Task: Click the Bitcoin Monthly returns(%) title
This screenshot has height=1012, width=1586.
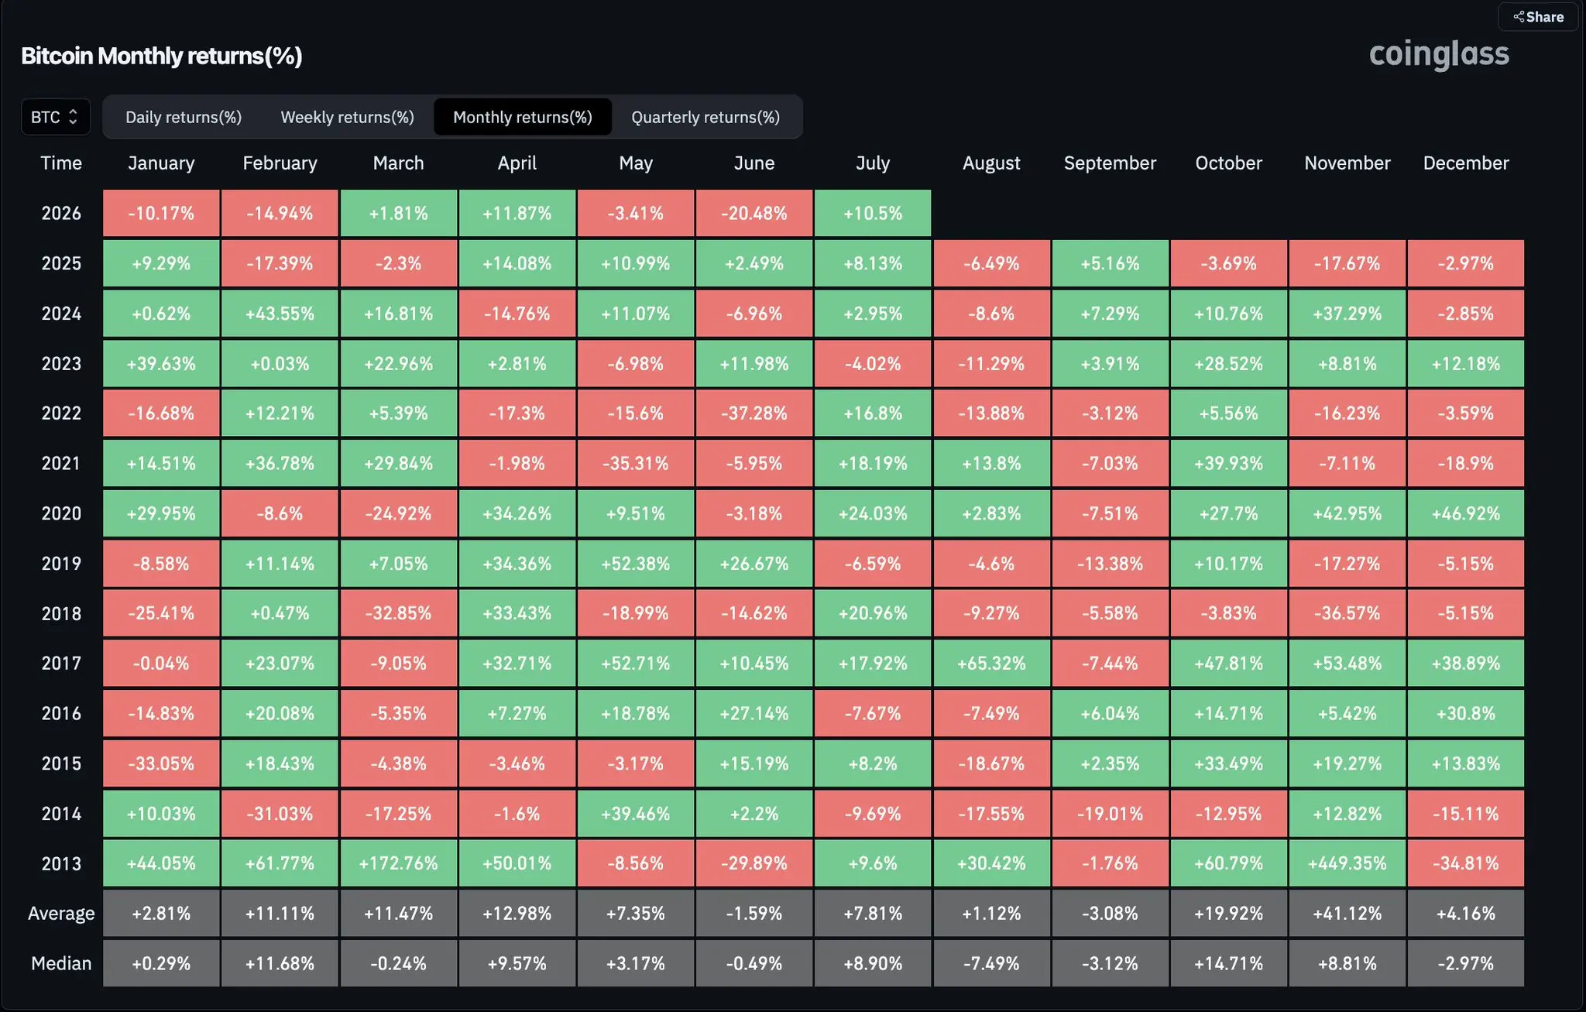Action: point(162,56)
